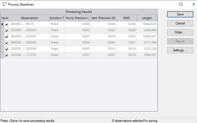Image resolution: width=197 pixels, height=123 pixels.
Task: Open processing Settings
Action: click(180, 50)
